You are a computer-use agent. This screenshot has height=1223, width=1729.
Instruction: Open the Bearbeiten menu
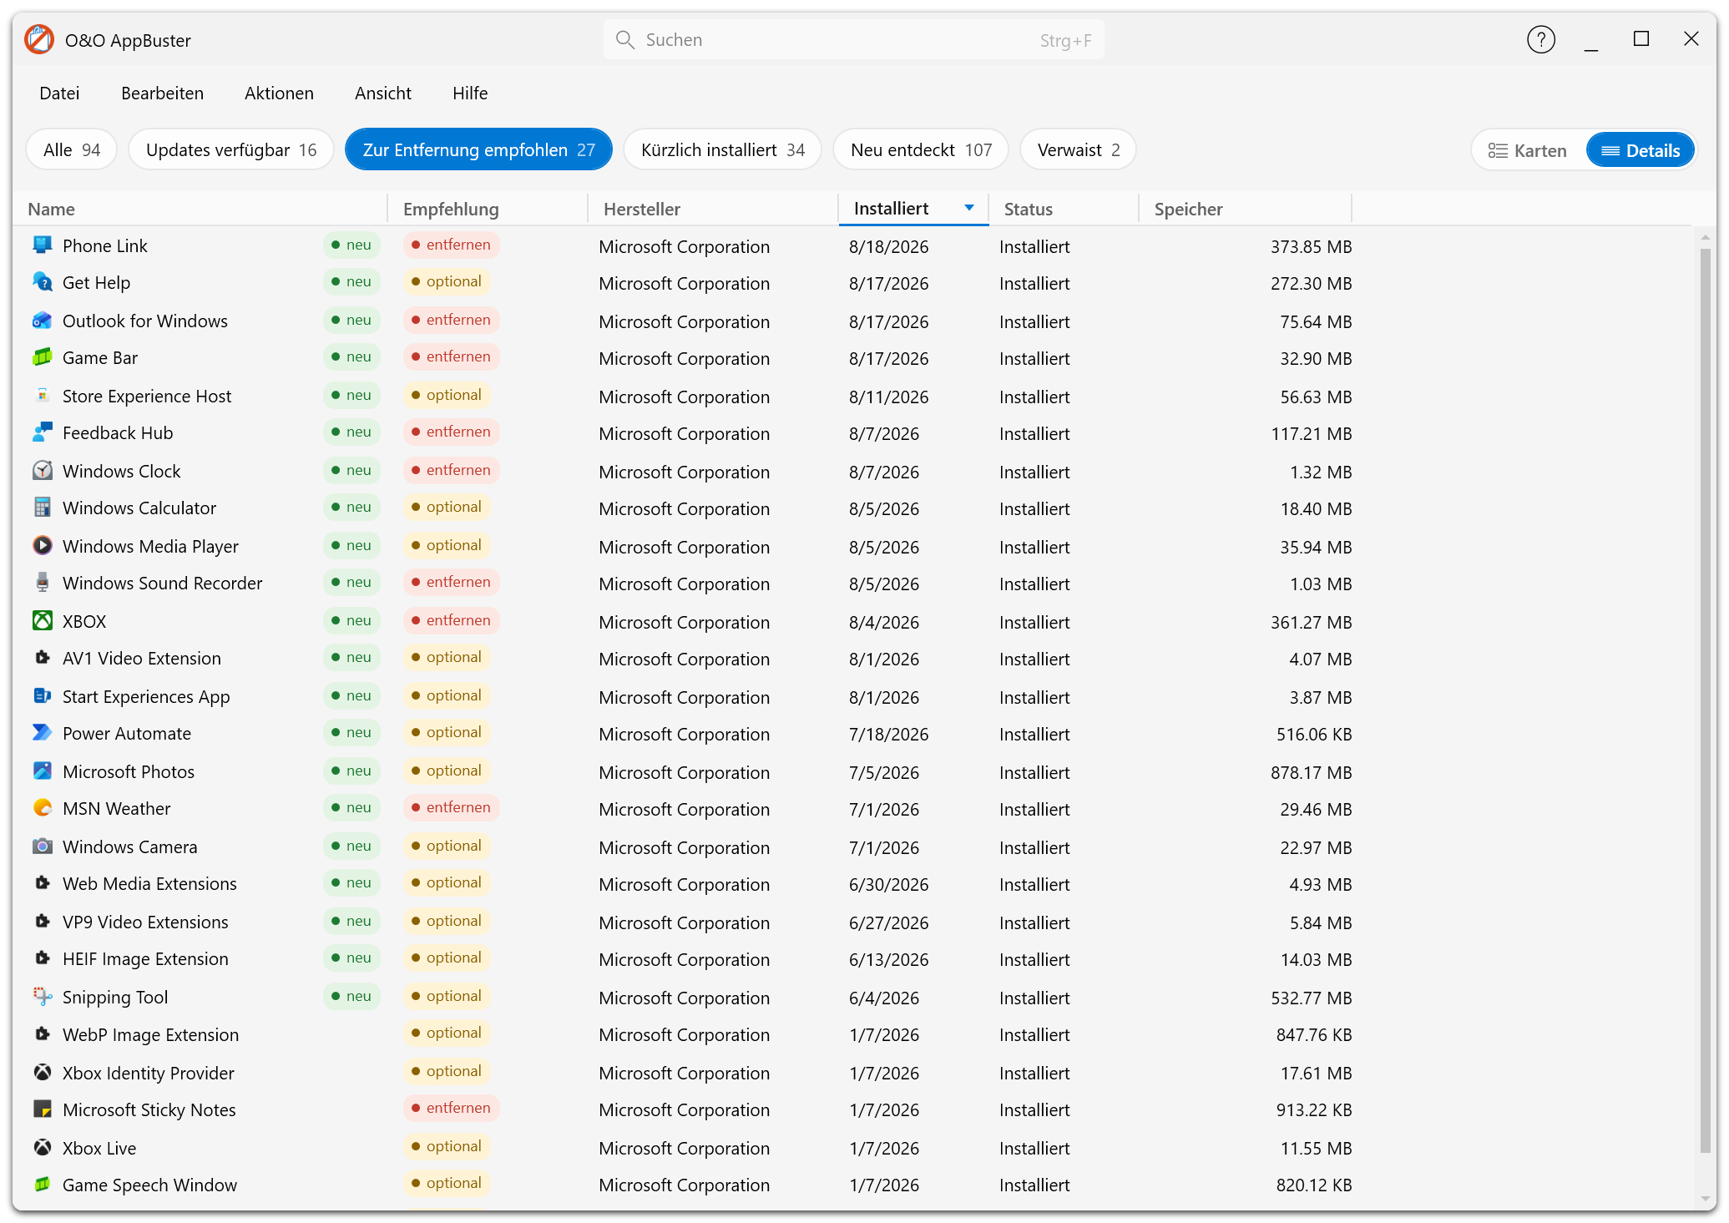click(x=162, y=93)
